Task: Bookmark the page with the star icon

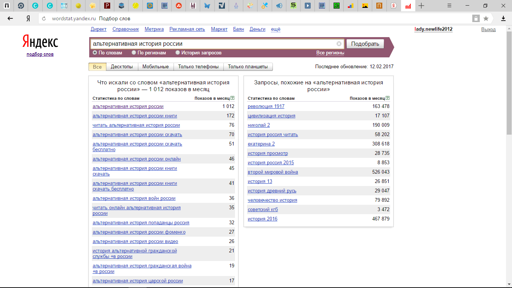Action: pos(486,18)
